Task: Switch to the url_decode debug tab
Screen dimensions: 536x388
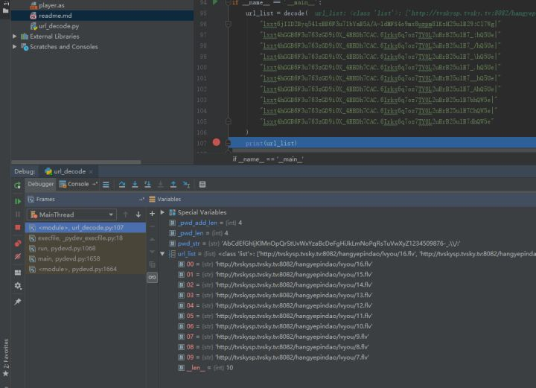Action: tap(66, 171)
